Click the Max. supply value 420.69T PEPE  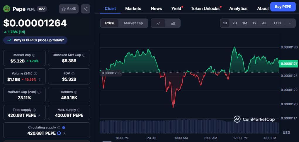69,115
